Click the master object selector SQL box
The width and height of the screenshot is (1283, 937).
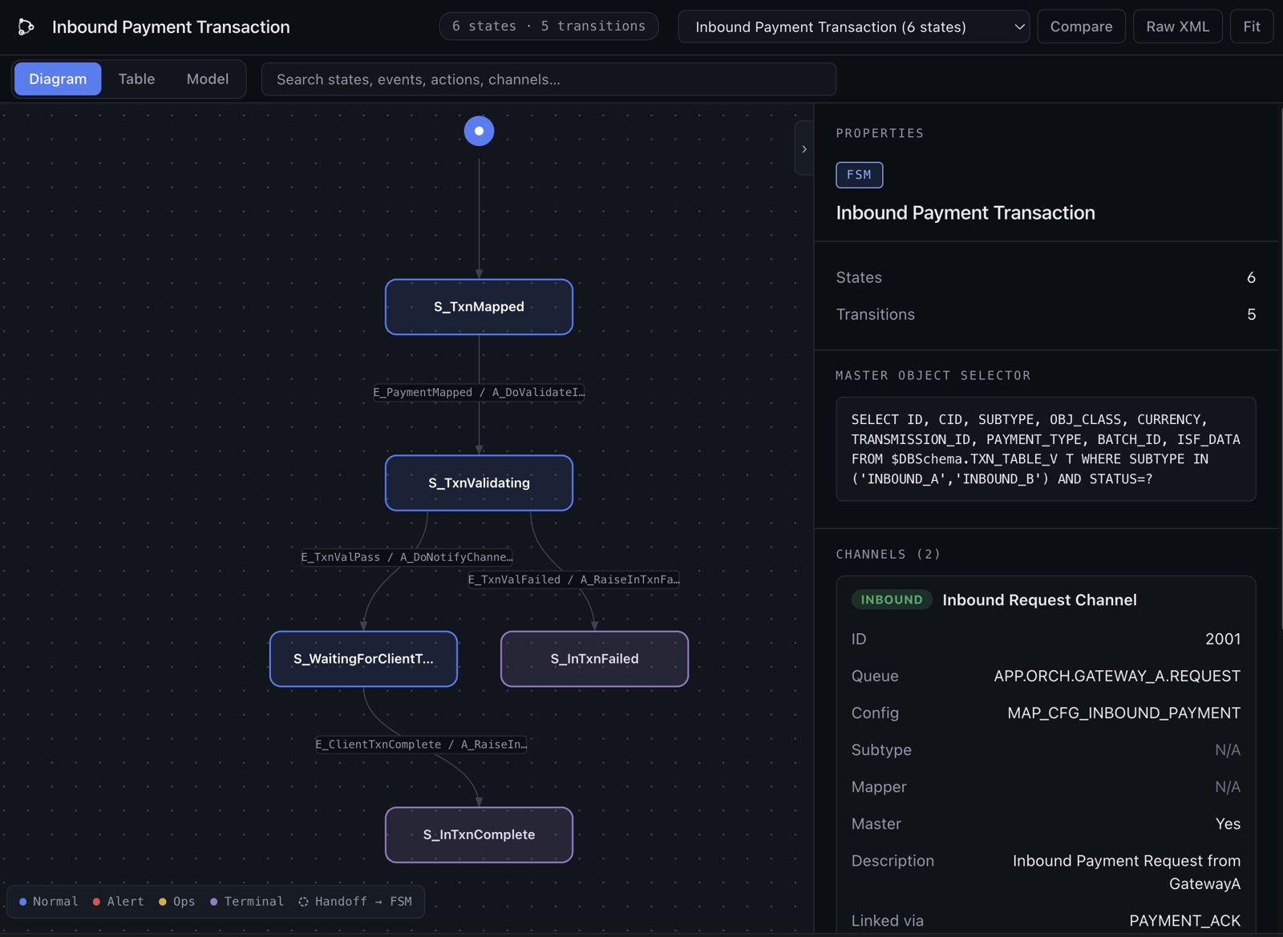tap(1046, 449)
